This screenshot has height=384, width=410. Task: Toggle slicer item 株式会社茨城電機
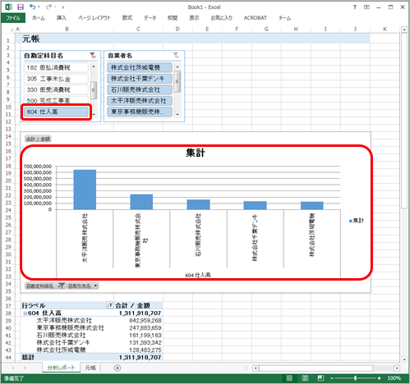(x=140, y=67)
